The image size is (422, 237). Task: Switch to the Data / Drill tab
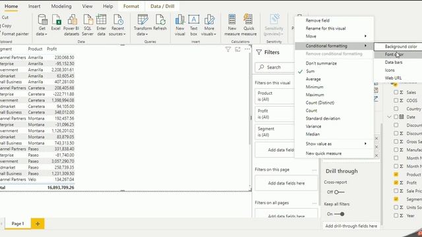pyautogui.click(x=162, y=6)
